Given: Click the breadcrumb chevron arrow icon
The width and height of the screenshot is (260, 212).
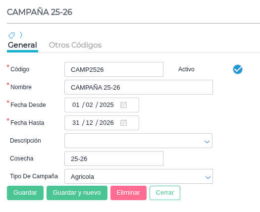Looking at the screenshot, I should coord(21,35).
